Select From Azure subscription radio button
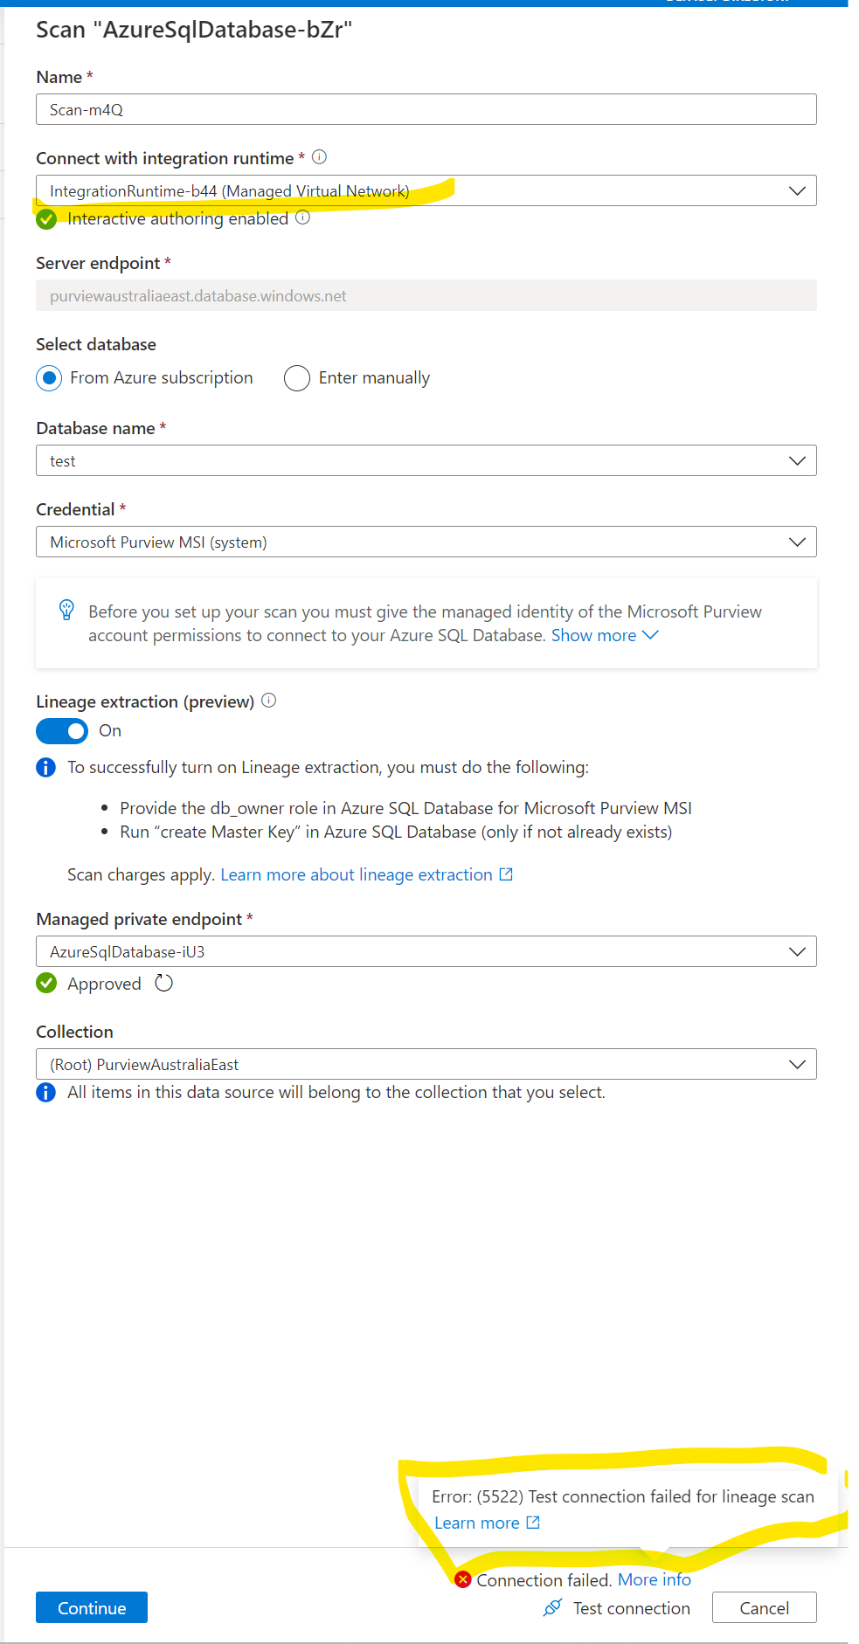Screen dimensions: 859x1644 tap(50, 378)
